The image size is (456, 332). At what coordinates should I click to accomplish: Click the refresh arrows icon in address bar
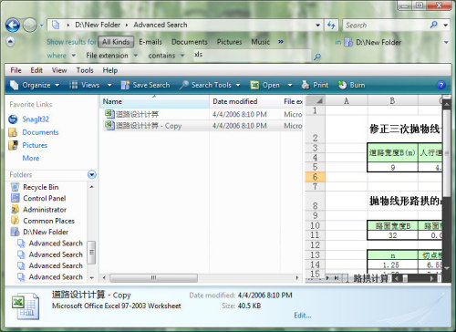pyautogui.click(x=331, y=26)
